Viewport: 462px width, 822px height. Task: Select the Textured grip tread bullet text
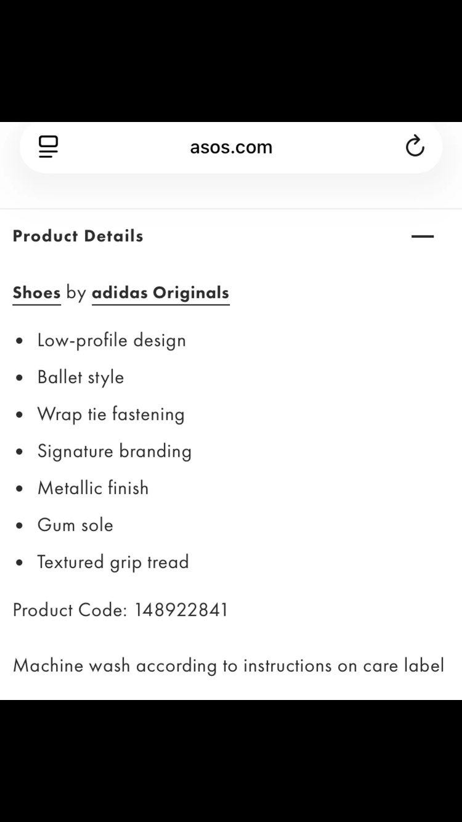[x=113, y=562]
